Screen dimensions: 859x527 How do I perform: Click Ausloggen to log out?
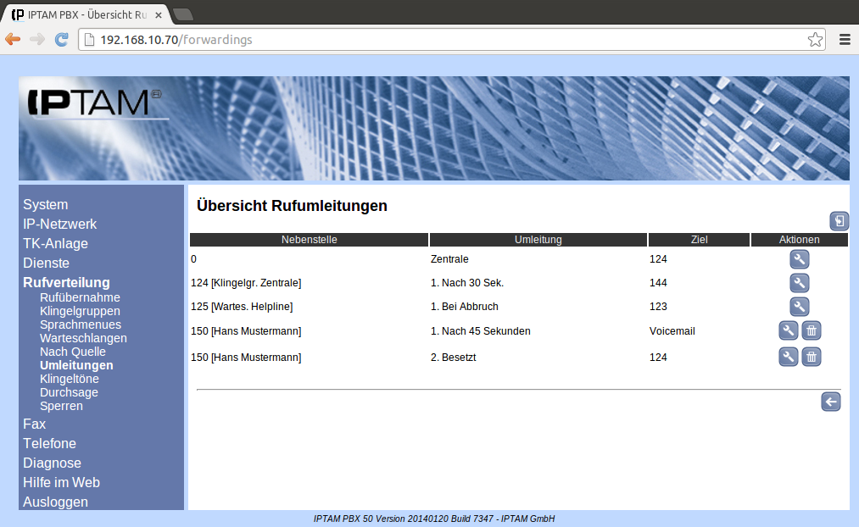[55, 502]
